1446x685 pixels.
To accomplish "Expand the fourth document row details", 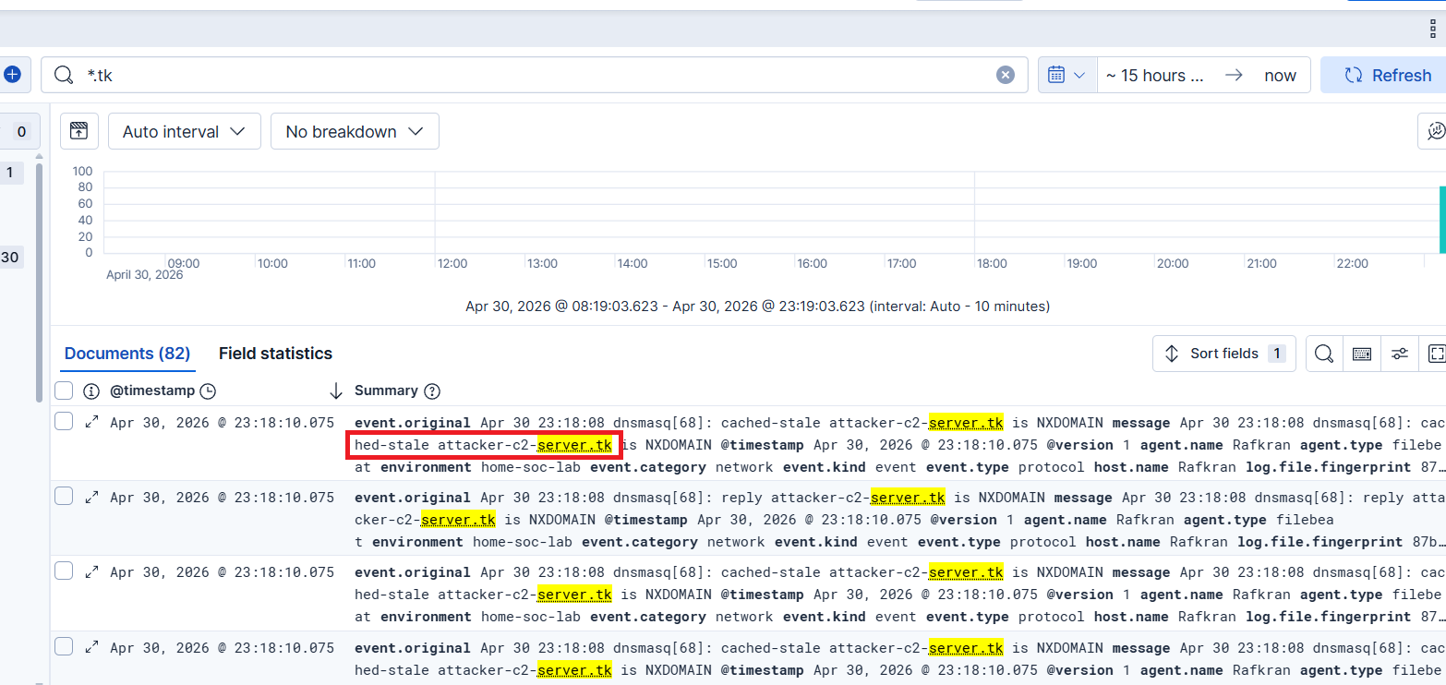I will [x=91, y=647].
